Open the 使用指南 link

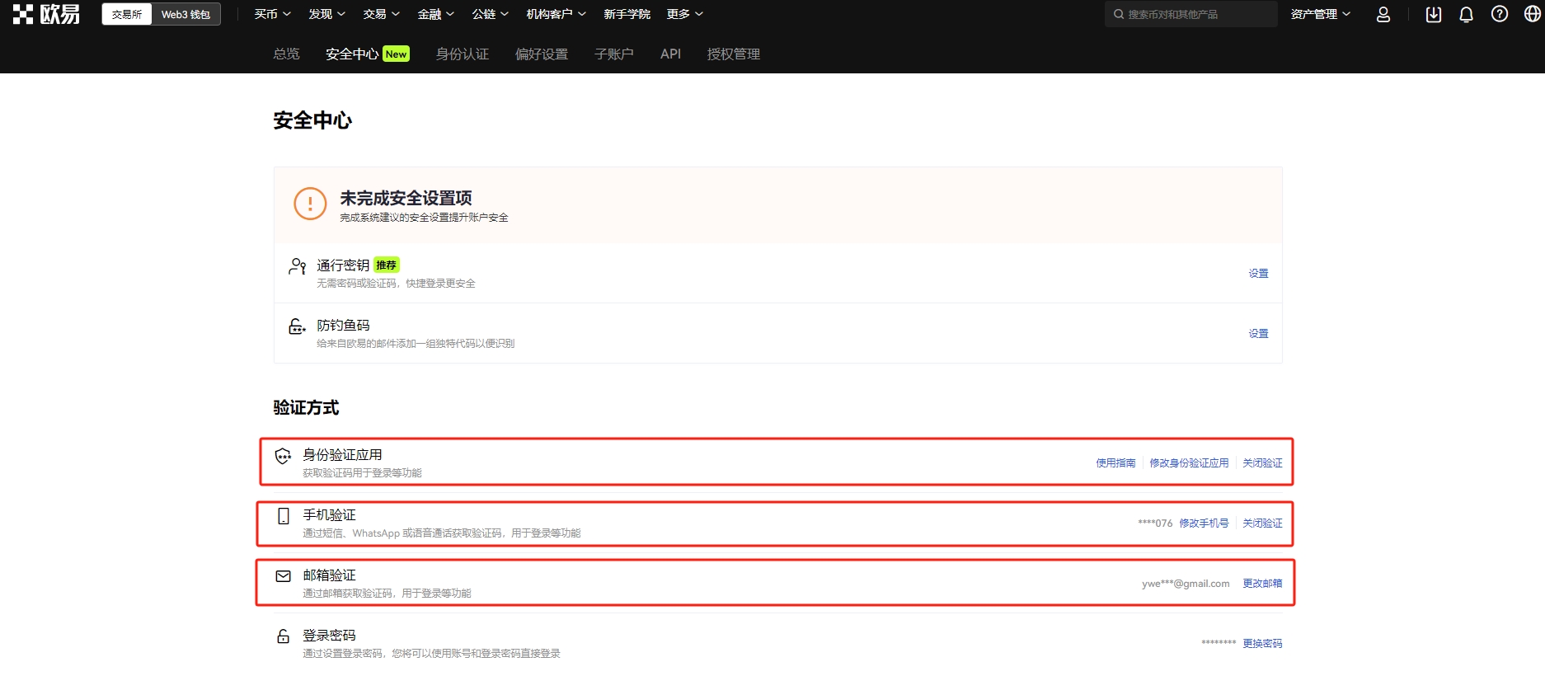[1115, 463]
